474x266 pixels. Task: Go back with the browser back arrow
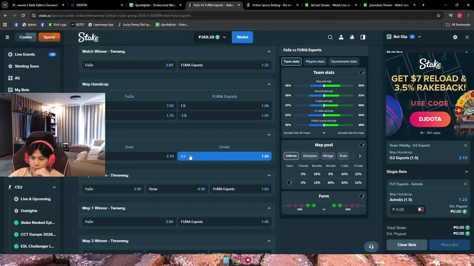(5, 16)
